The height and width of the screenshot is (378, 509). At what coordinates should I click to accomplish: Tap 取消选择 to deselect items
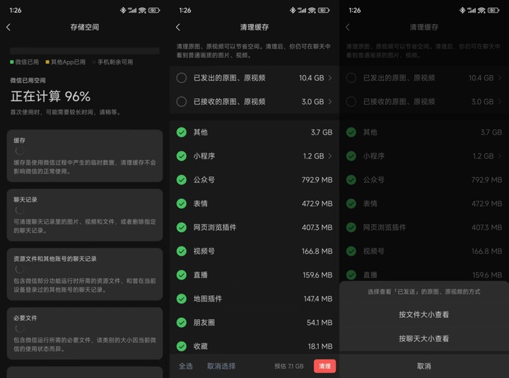221,366
